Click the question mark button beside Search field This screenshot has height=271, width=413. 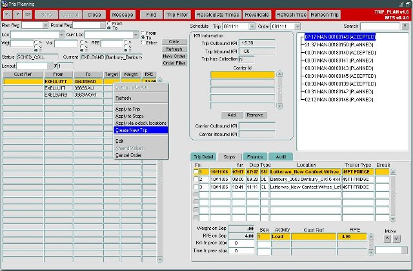click(x=405, y=26)
